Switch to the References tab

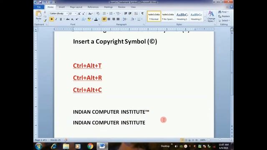click(93, 7)
